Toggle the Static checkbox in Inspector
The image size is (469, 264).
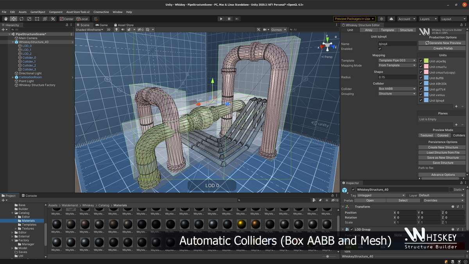tap(451, 190)
